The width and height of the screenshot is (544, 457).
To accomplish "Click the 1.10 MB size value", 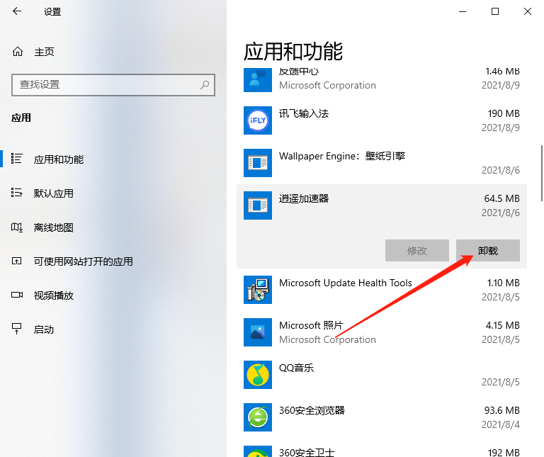I will tap(503, 283).
